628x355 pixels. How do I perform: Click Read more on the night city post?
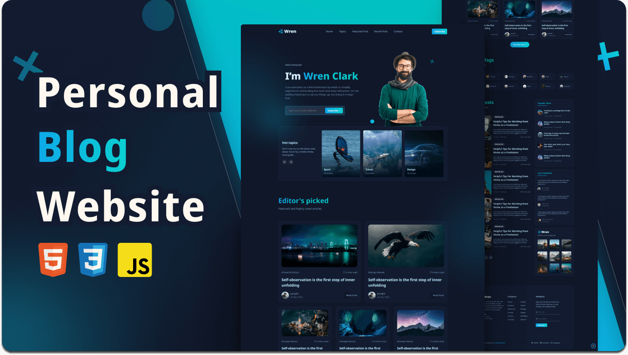(x=352, y=295)
